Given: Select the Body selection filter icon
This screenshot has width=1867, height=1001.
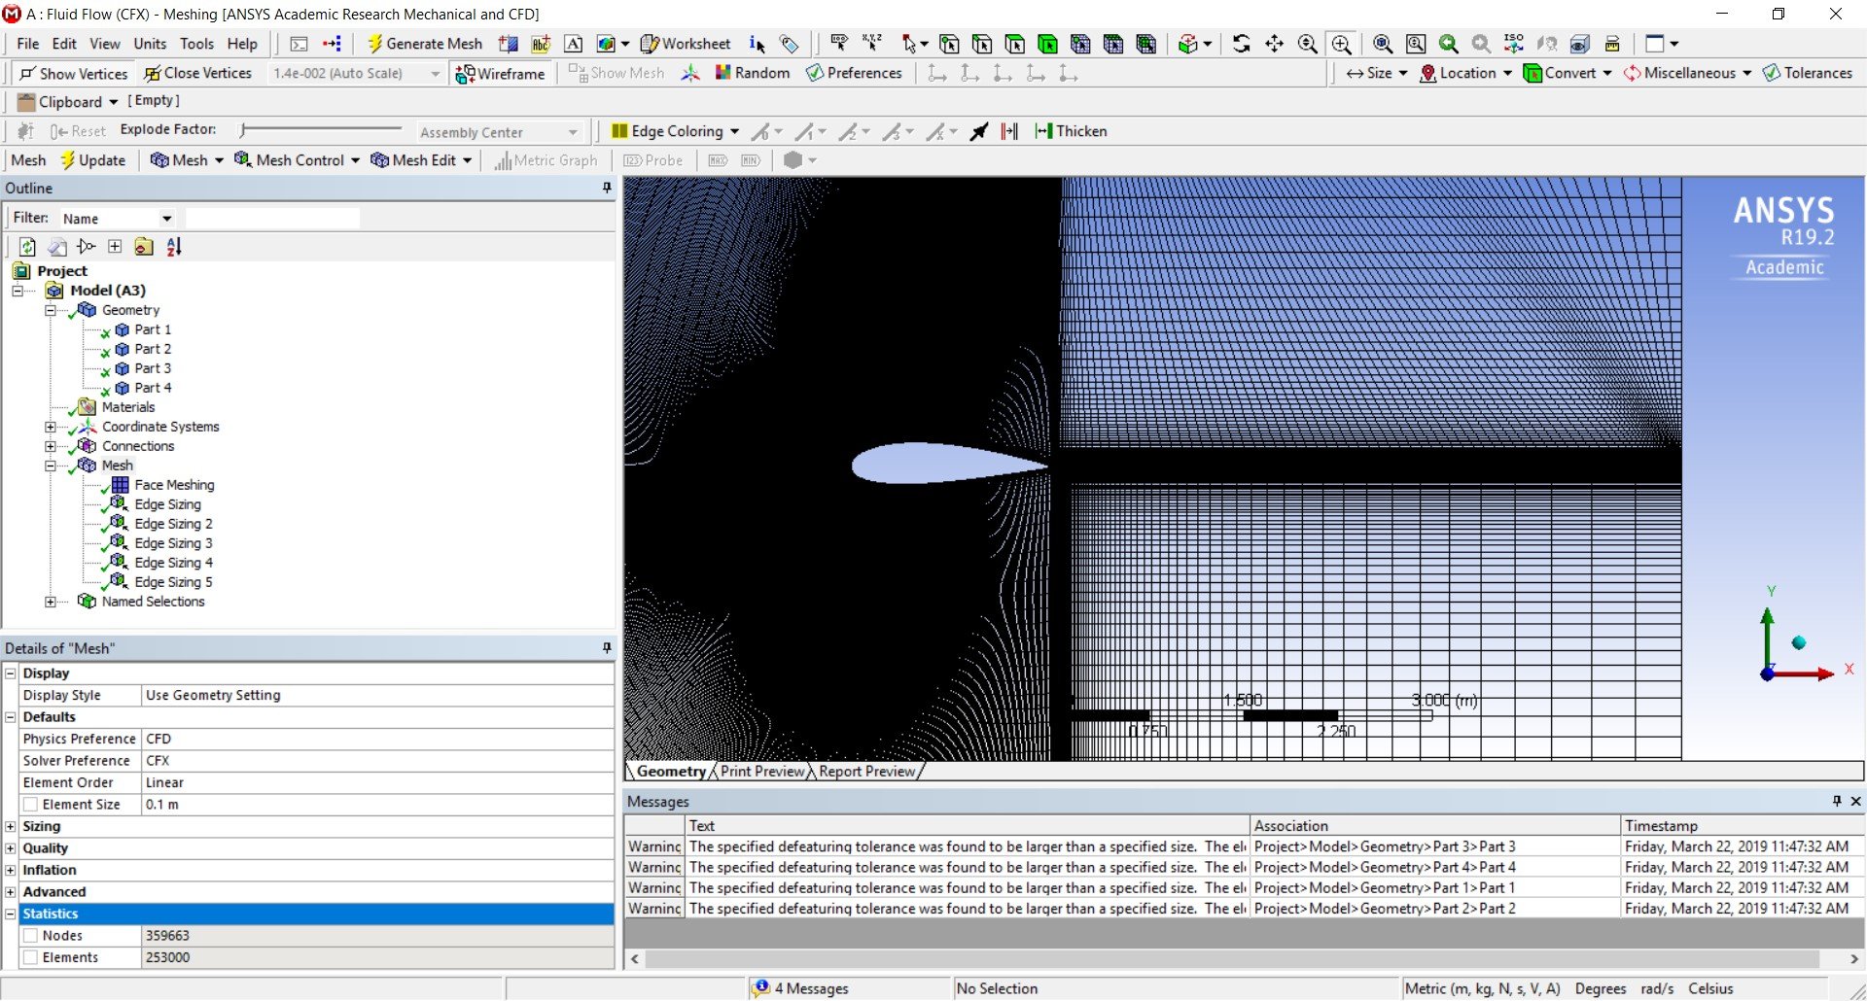Looking at the screenshot, I should click(x=1048, y=44).
